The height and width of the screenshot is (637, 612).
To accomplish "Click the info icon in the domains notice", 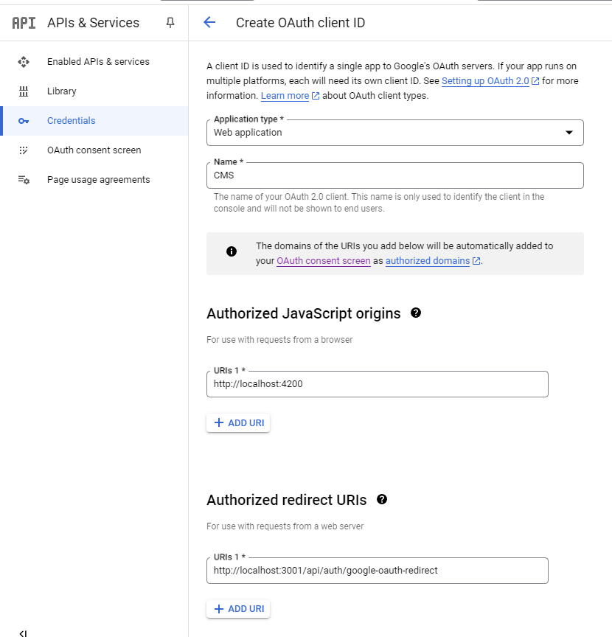I will (232, 251).
